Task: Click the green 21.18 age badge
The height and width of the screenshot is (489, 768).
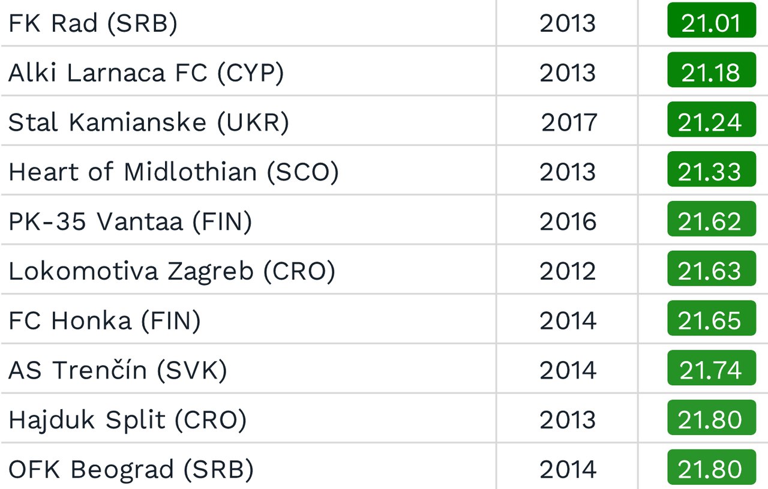Action: click(712, 71)
